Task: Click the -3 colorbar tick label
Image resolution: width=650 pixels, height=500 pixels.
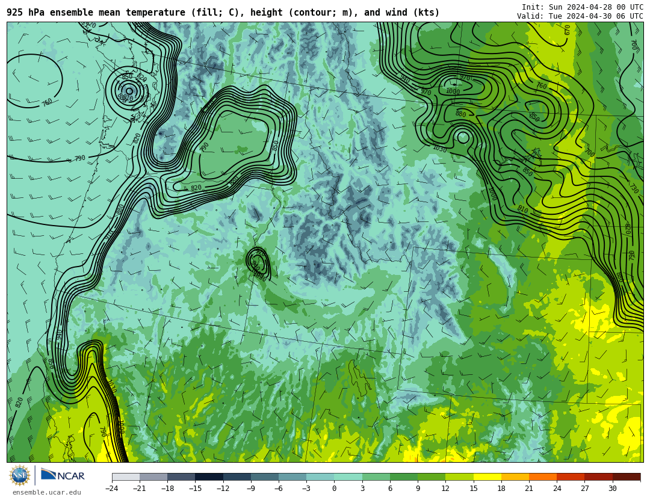Action: click(x=306, y=489)
